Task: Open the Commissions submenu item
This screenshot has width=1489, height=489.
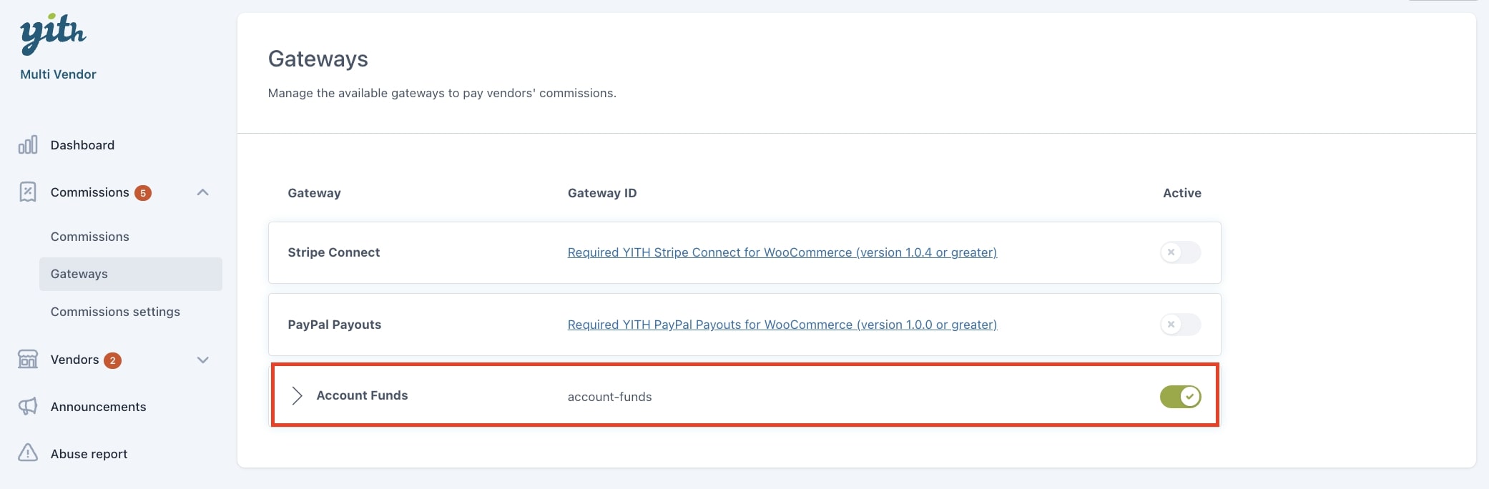Action: (89, 237)
